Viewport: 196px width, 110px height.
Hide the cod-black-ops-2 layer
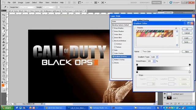[x=165, y=94]
